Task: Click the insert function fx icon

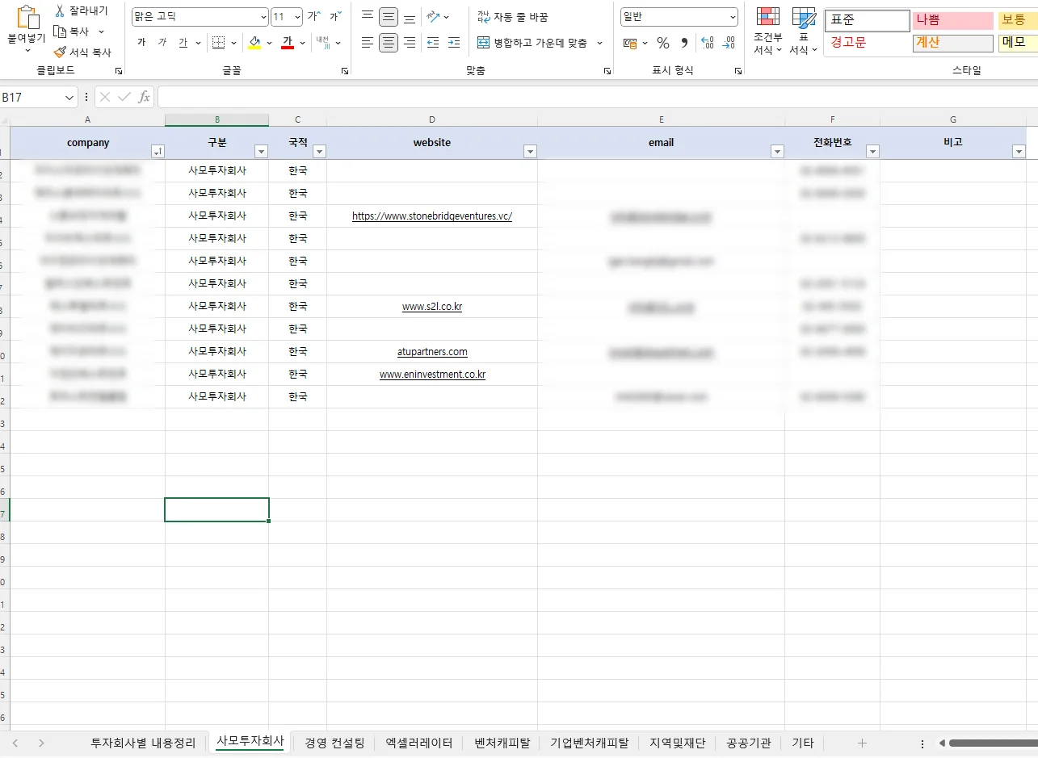Action: 145,97
